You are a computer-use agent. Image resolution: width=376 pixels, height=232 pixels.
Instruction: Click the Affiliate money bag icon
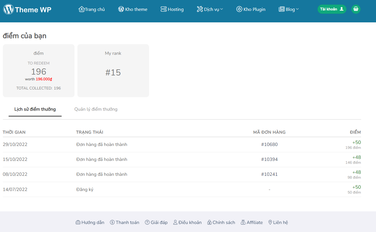(243, 222)
